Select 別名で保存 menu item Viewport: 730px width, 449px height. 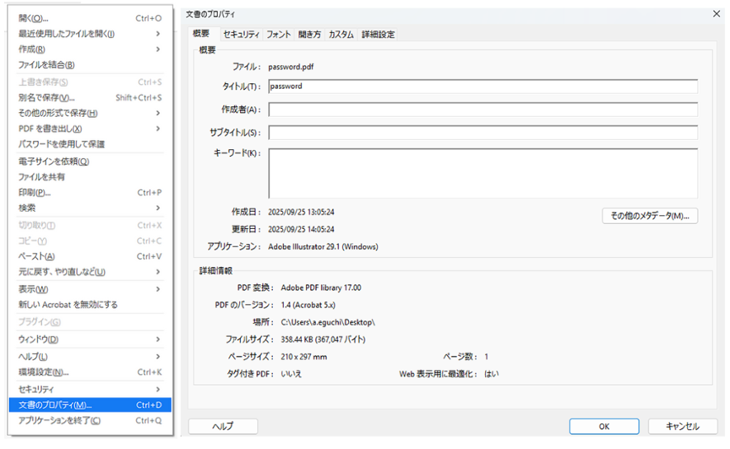(x=46, y=97)
